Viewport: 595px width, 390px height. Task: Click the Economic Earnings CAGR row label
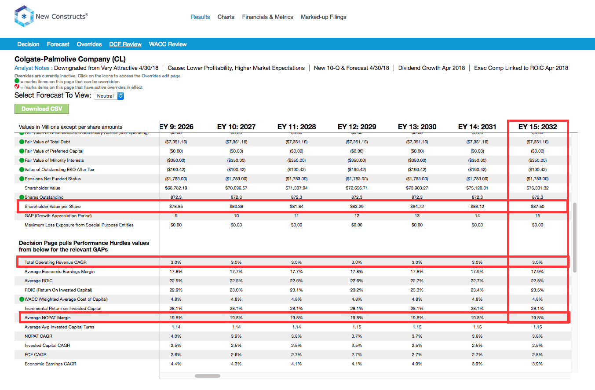pos(50,364)
